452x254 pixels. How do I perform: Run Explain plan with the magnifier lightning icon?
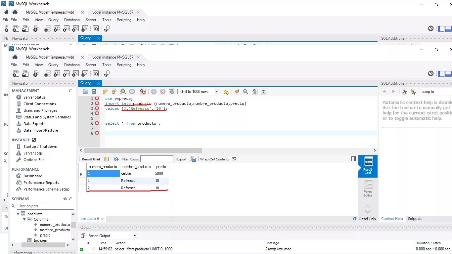pyautogui.click(x=123, y=92)
